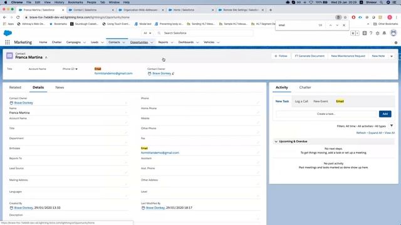Viewport: 401px width, 225px height.
Task: Select the Email activity tab
Action: [x=340, y=101]
